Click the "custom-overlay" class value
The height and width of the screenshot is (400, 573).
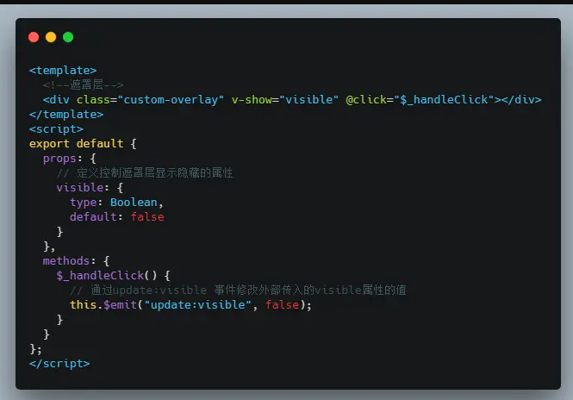pos(171,99)
